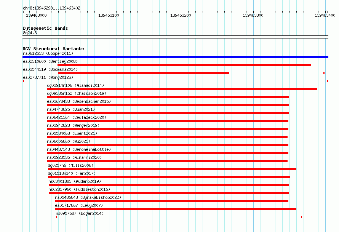Open the esv1717867 (Levy2007) variant

(x=79, y=205)
